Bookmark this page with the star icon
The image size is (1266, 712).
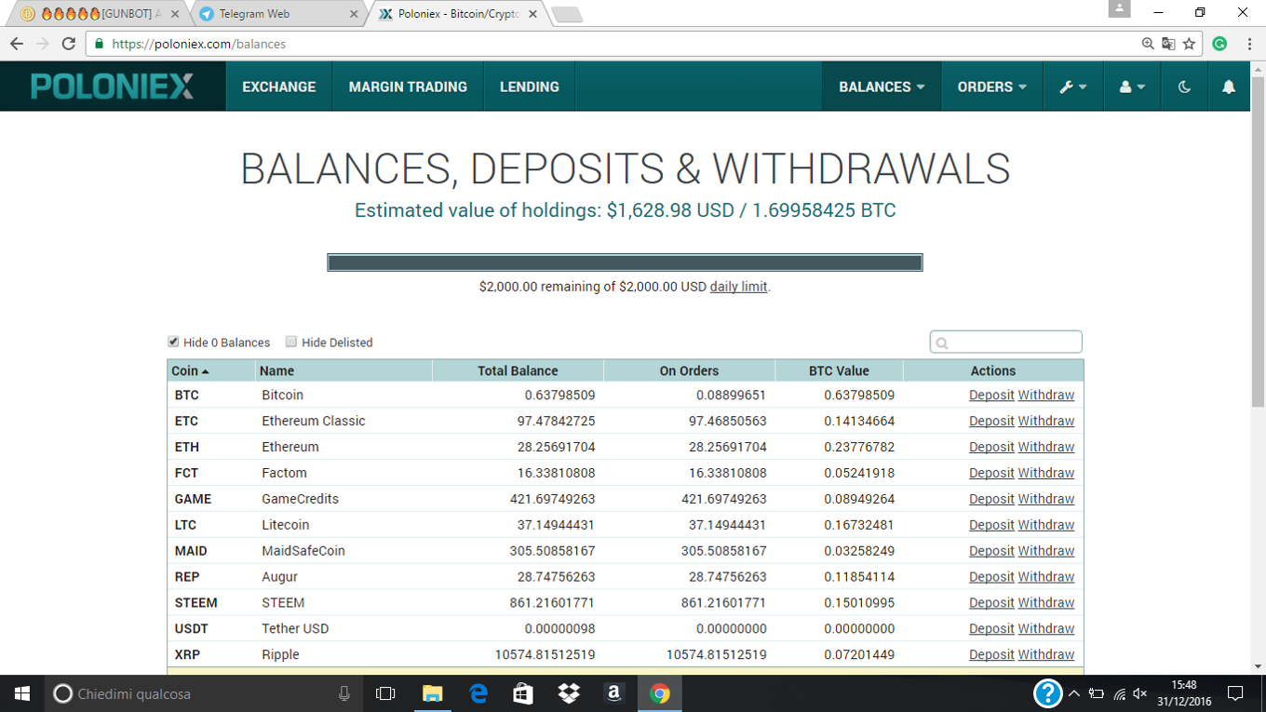(x=1189, y=44)
